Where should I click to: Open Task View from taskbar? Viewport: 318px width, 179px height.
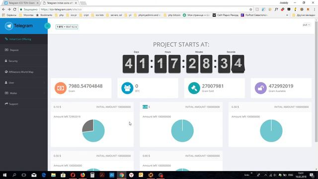24,175
